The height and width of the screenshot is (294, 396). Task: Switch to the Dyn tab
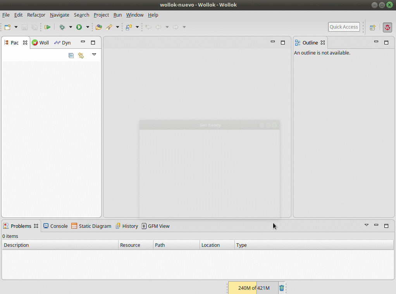[x=62, y=43]
